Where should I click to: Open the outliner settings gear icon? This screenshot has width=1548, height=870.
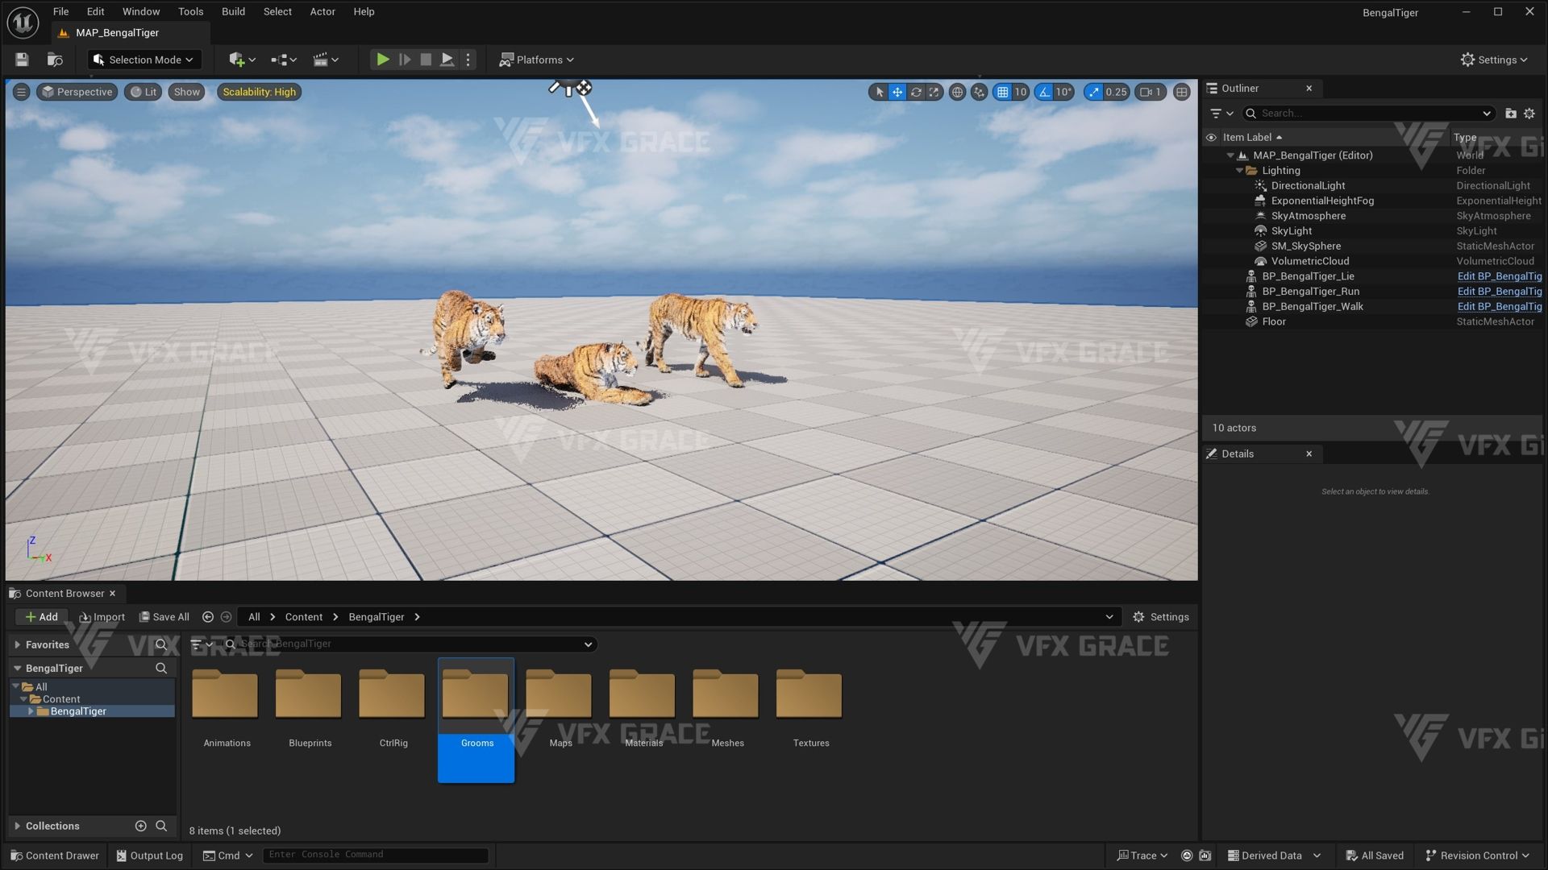click(1529, 114)
